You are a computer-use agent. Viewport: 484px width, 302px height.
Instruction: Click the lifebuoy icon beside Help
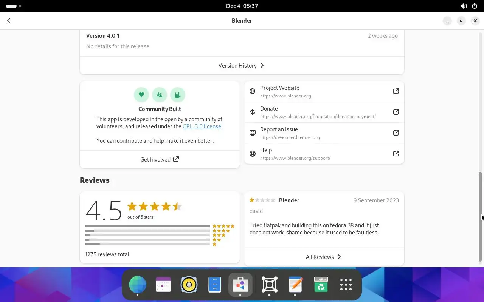click(253, 154)
